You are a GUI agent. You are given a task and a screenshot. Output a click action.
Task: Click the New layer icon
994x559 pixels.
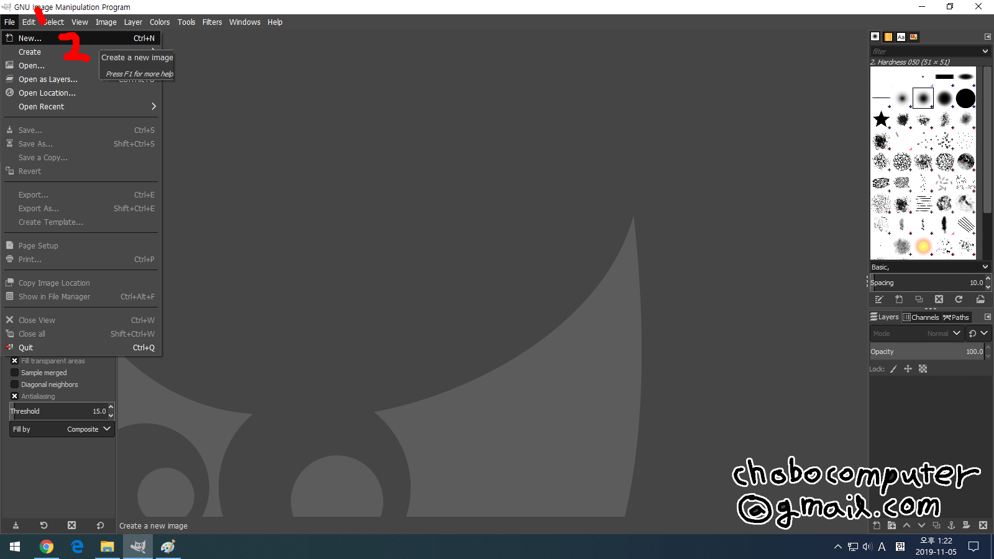click(877, 525)
